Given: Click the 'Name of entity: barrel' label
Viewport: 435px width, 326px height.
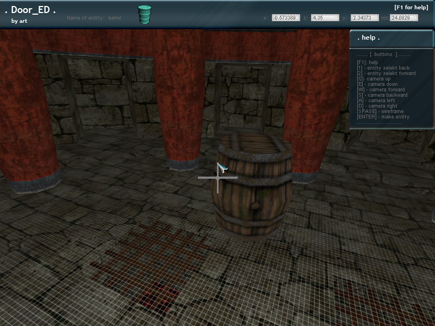Looking at the screenshot, I should pyautogui.click(x=94, y=18).
